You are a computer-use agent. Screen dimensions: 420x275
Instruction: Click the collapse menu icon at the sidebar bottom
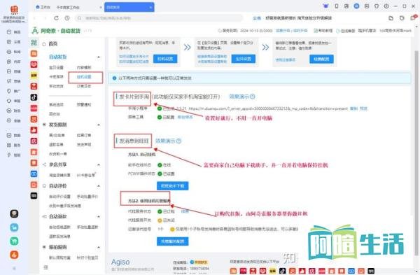point(45,267)
